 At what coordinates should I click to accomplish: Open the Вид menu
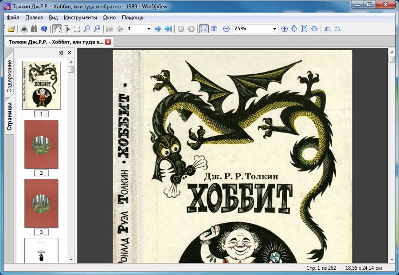pos(53,17)
